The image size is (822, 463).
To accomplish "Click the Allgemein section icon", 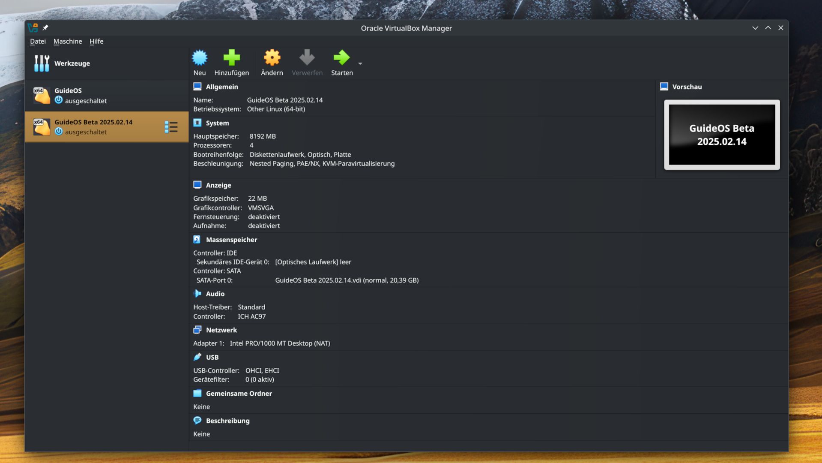I will (197, 87).
